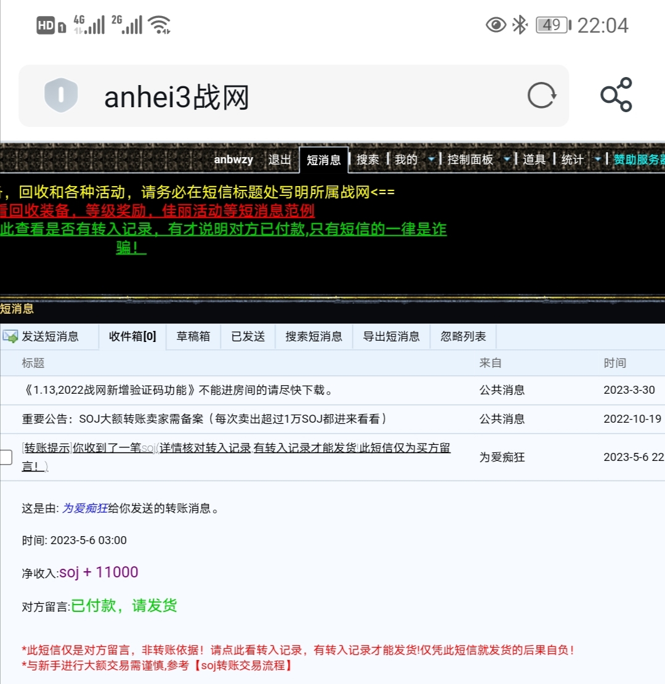
Task: Tap the battery indicator in status bar
Action: (x=552, y=25)
